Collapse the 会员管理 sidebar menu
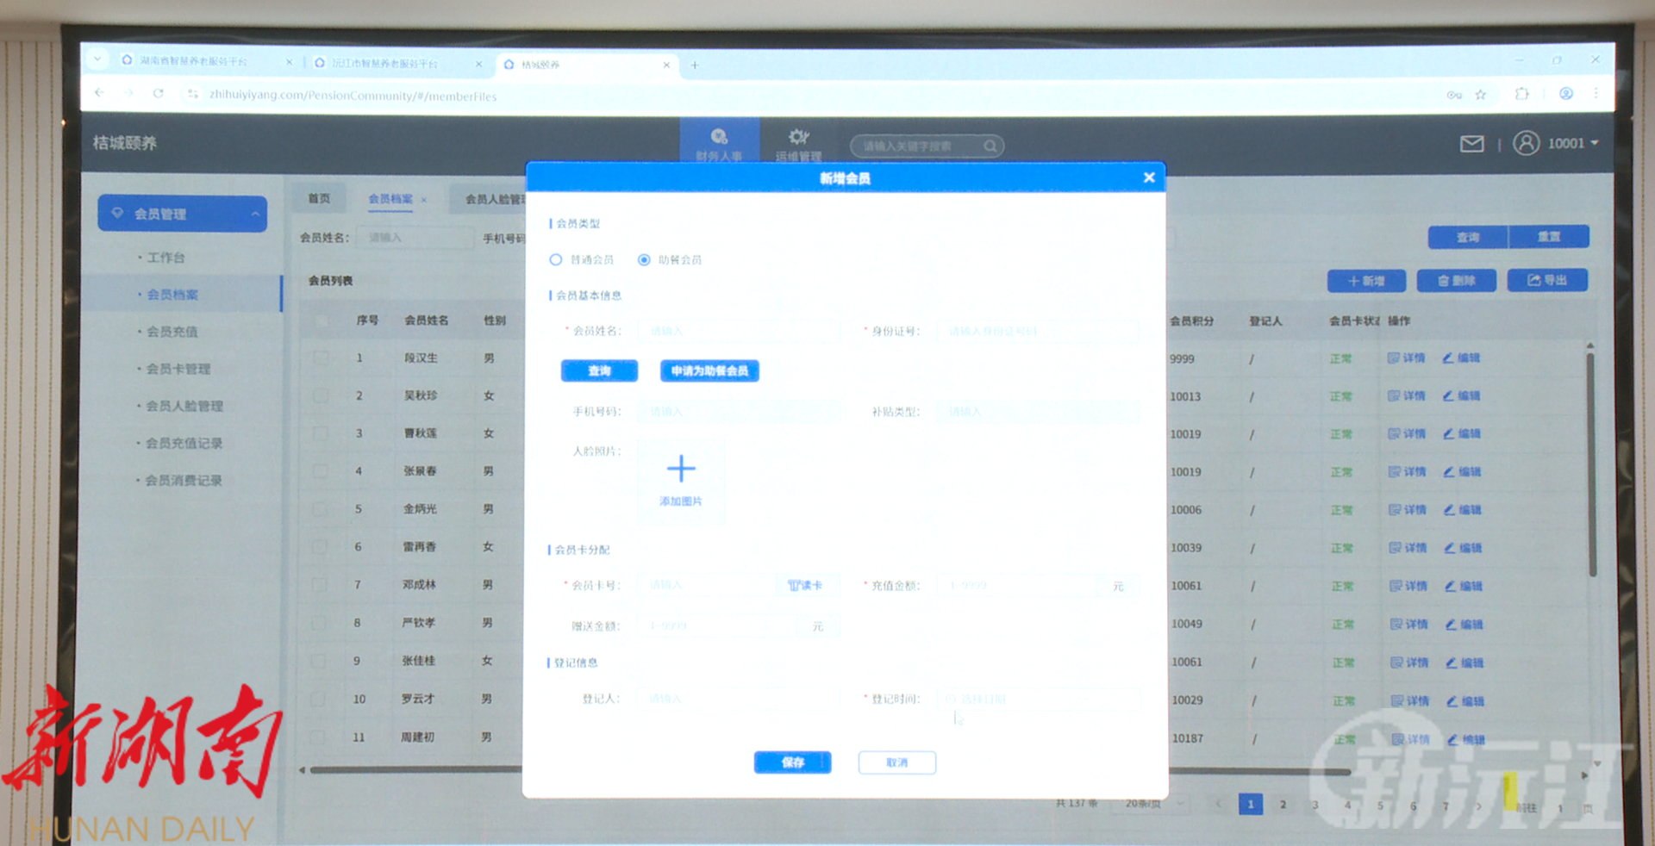 pos(255,214)
